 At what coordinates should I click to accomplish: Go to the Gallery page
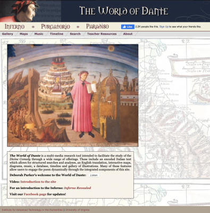click(x=7, y=34)
